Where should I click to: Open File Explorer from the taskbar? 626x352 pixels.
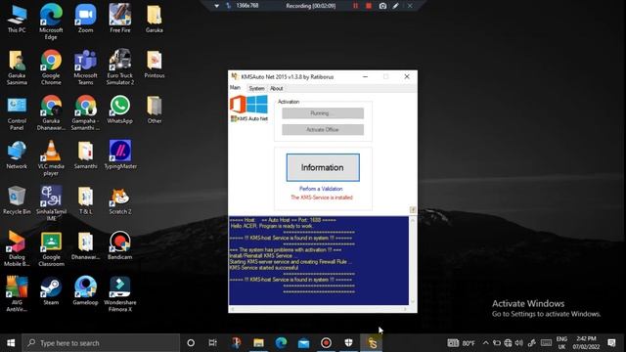[258, 343]
